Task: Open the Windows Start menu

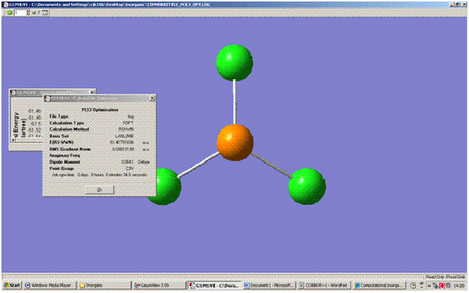Action: coord(12,285)
